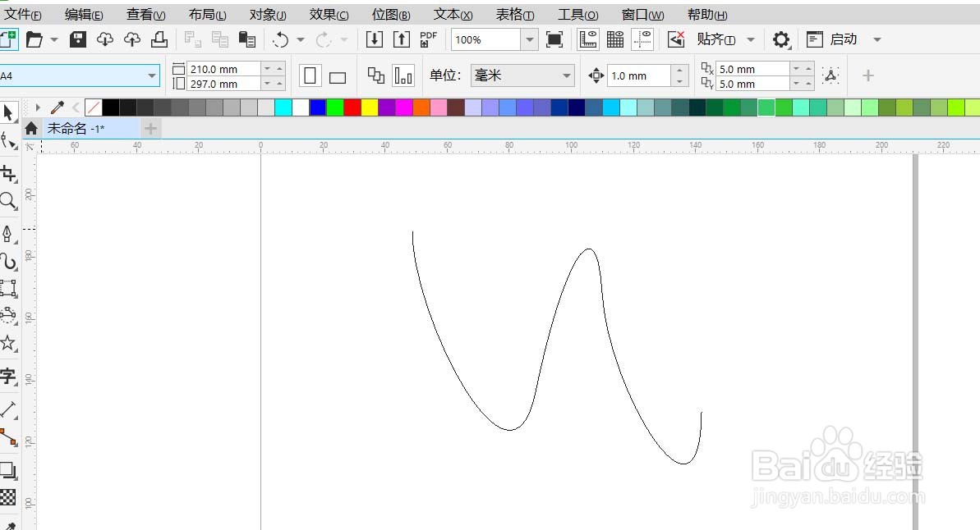
Task: Create a new document
Action: (x=8, y=40)
